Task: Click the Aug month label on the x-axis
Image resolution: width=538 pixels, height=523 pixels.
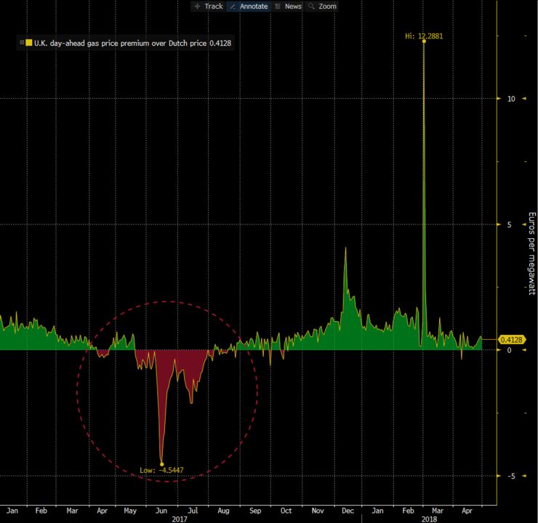Action: tap(223, 511)
